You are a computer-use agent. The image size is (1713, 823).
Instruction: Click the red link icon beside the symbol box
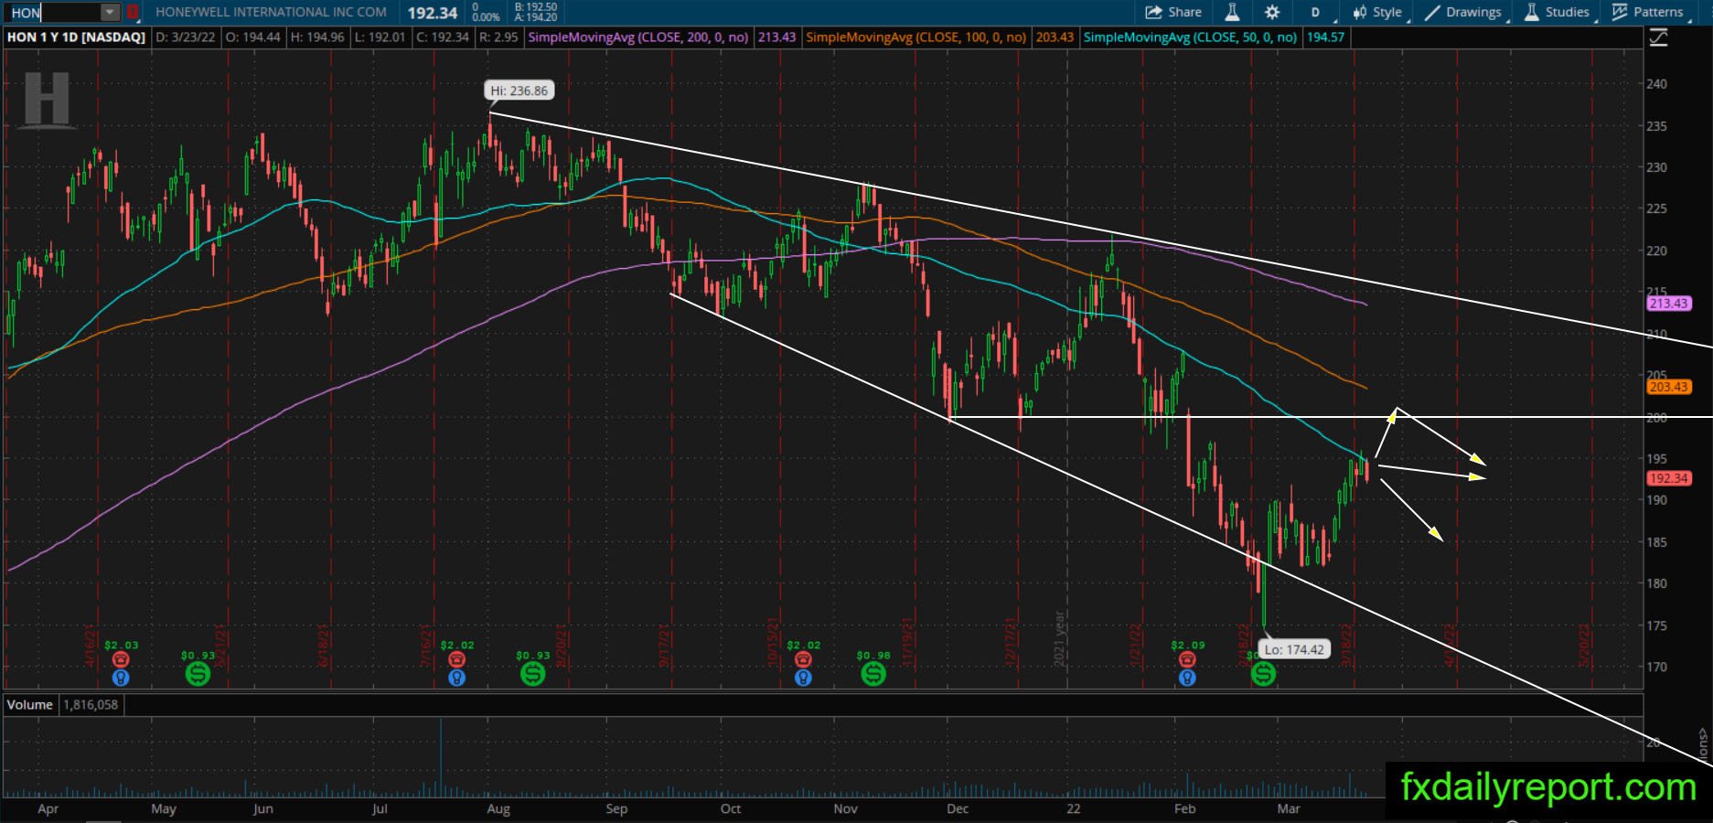[133, 13]
